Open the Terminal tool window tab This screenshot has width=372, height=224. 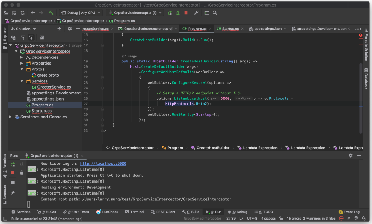tap(134, 212)
